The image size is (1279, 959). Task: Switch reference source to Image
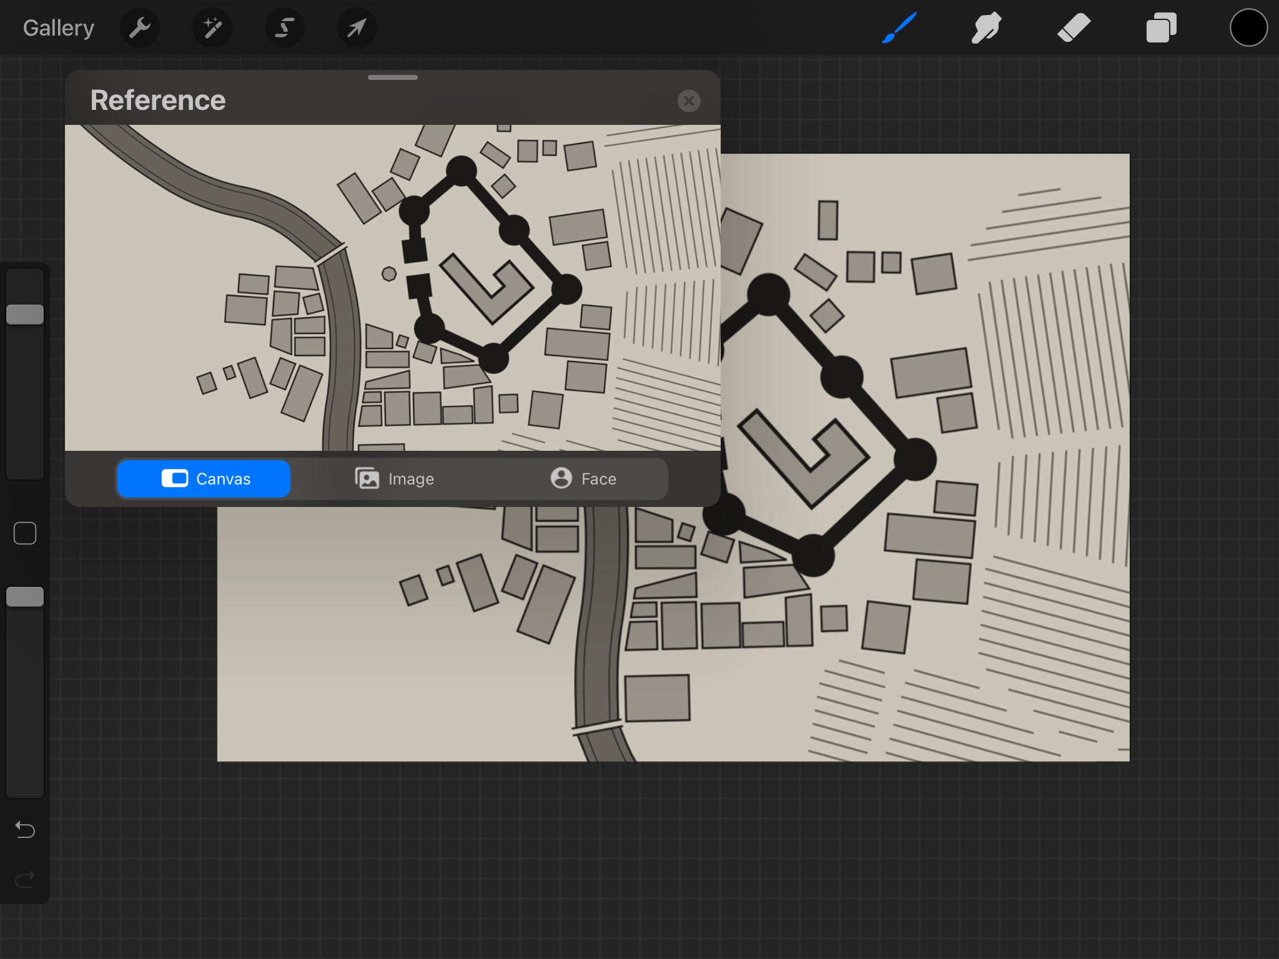pos(394,479)
